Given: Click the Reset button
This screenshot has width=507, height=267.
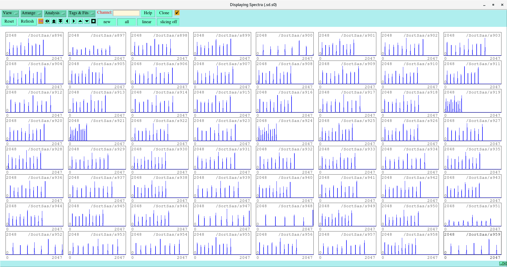Looking at the screenshot, I should 9,22.
